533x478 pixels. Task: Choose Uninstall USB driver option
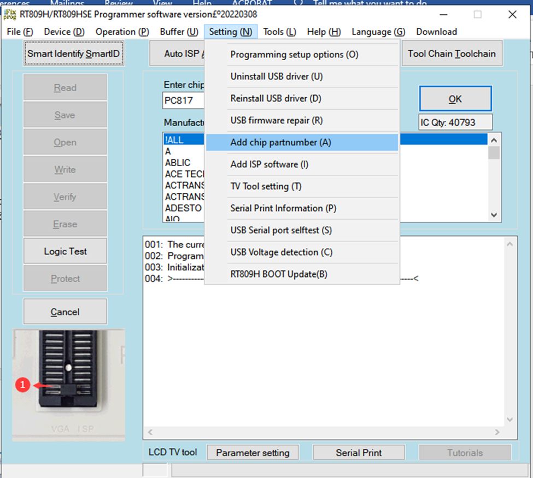tap(276, 76)
